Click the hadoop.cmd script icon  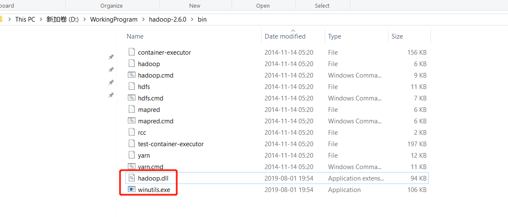point(131,75)
